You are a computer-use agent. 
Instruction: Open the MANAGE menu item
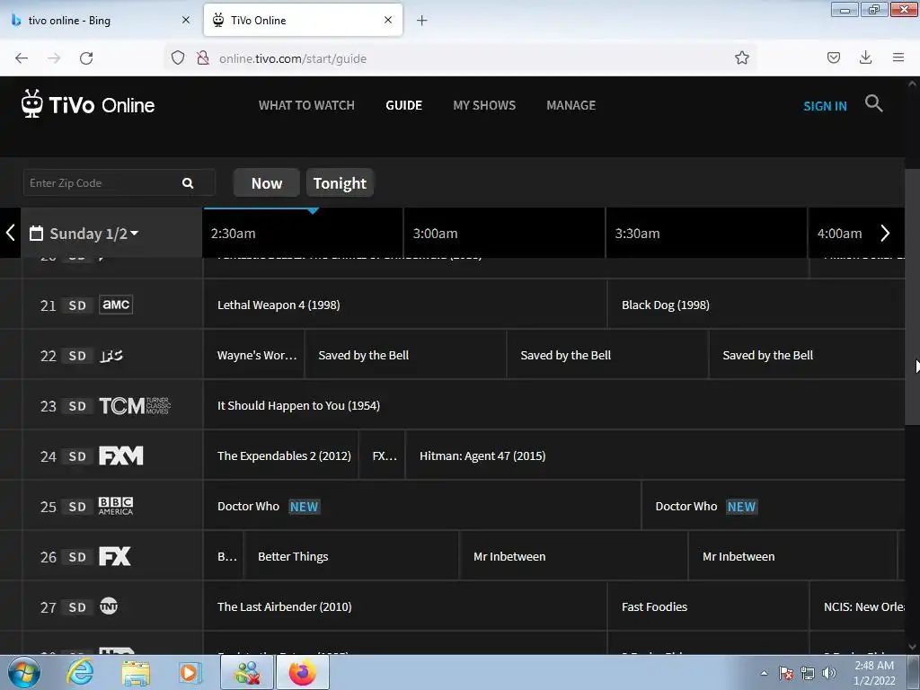571,106
